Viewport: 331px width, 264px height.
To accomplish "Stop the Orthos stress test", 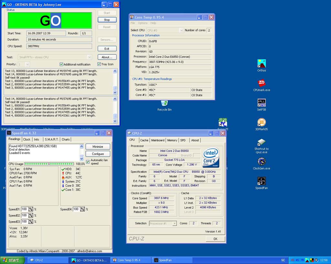I will [x=107, y=20].
